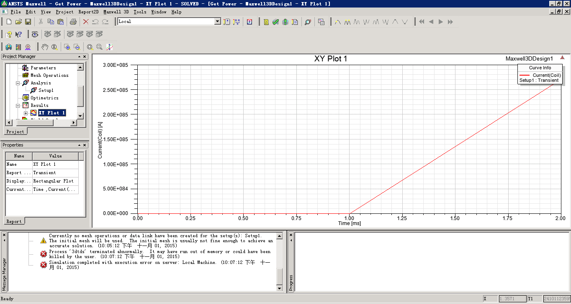Switch to the Project tab

pos(15,132)
